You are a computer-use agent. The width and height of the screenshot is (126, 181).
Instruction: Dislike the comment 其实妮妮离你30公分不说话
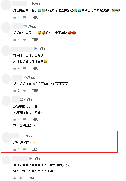tap(24, 91)
